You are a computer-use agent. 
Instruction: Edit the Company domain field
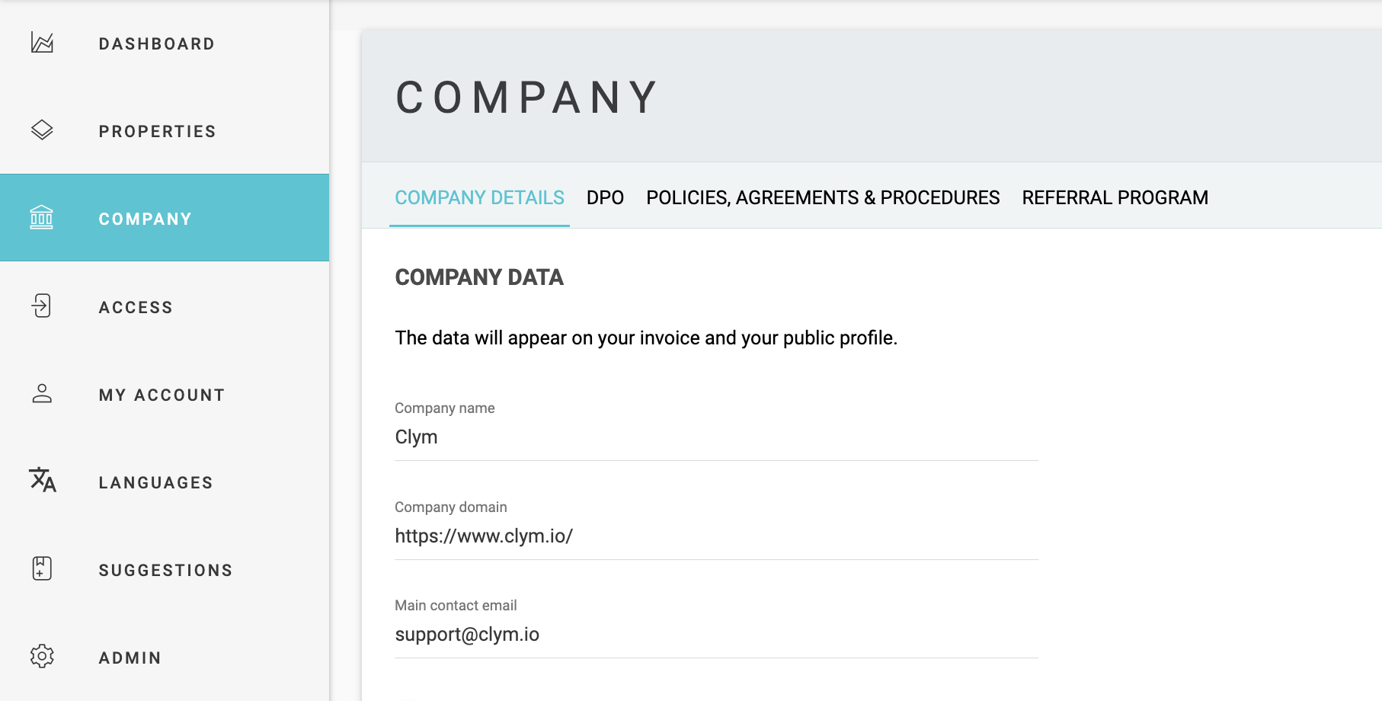click(716, 536)
